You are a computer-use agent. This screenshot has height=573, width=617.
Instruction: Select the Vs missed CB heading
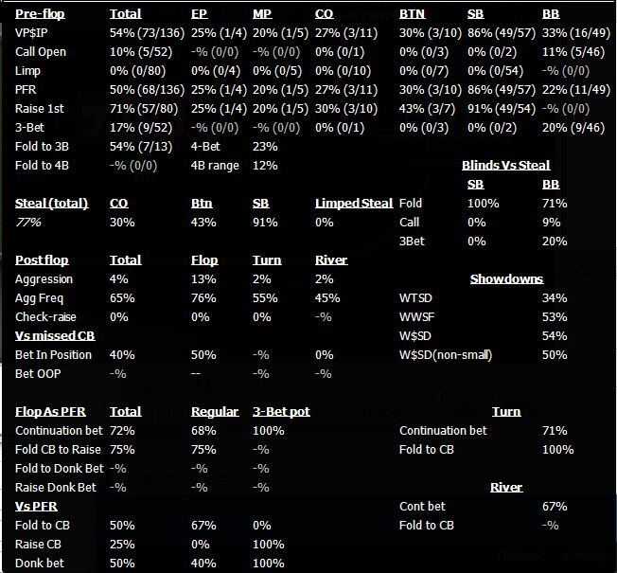52,335
